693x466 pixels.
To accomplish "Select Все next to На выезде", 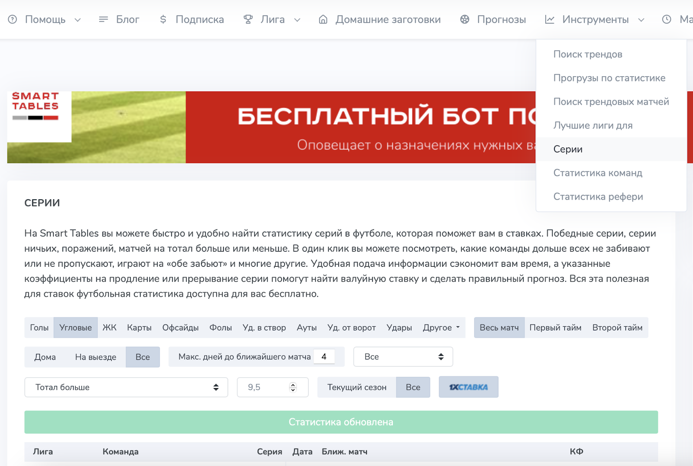I will [142, 357].
